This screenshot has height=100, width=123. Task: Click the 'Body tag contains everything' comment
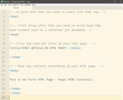[56, 66]
